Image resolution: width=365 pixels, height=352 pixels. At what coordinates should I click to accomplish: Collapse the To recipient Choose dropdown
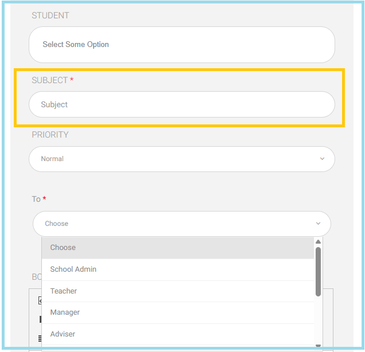[181, 224]
